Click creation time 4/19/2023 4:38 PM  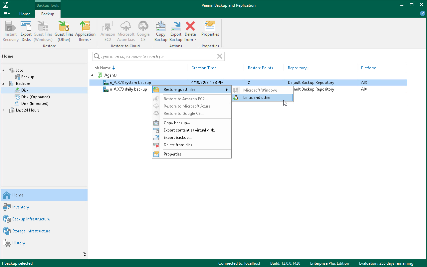click(x=207, y=83)
